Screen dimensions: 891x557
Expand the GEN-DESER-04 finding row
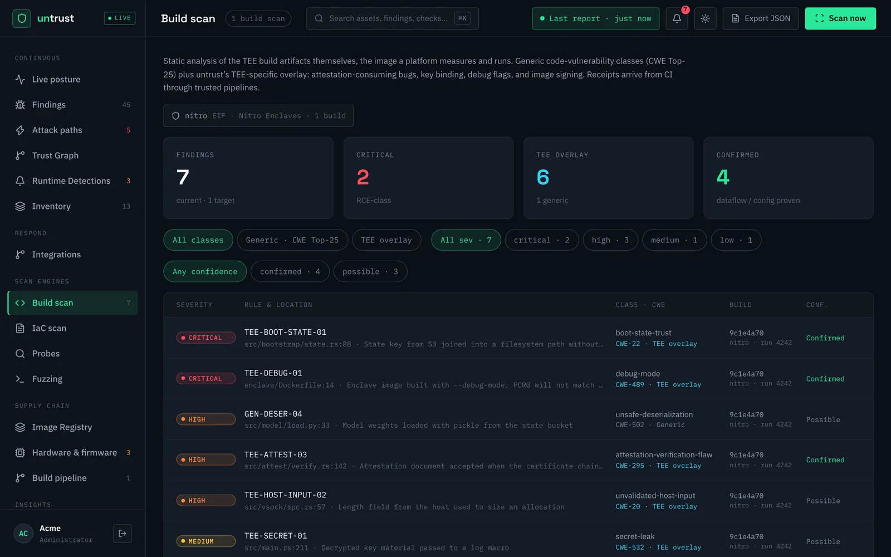[x=518, y=419]
